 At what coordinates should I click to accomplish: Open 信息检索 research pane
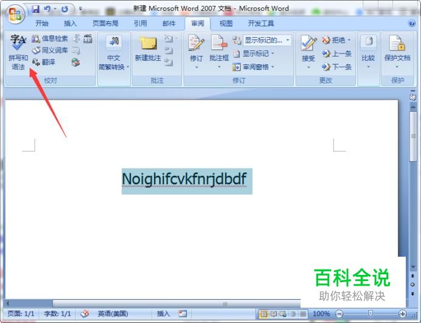coord(50,39)
